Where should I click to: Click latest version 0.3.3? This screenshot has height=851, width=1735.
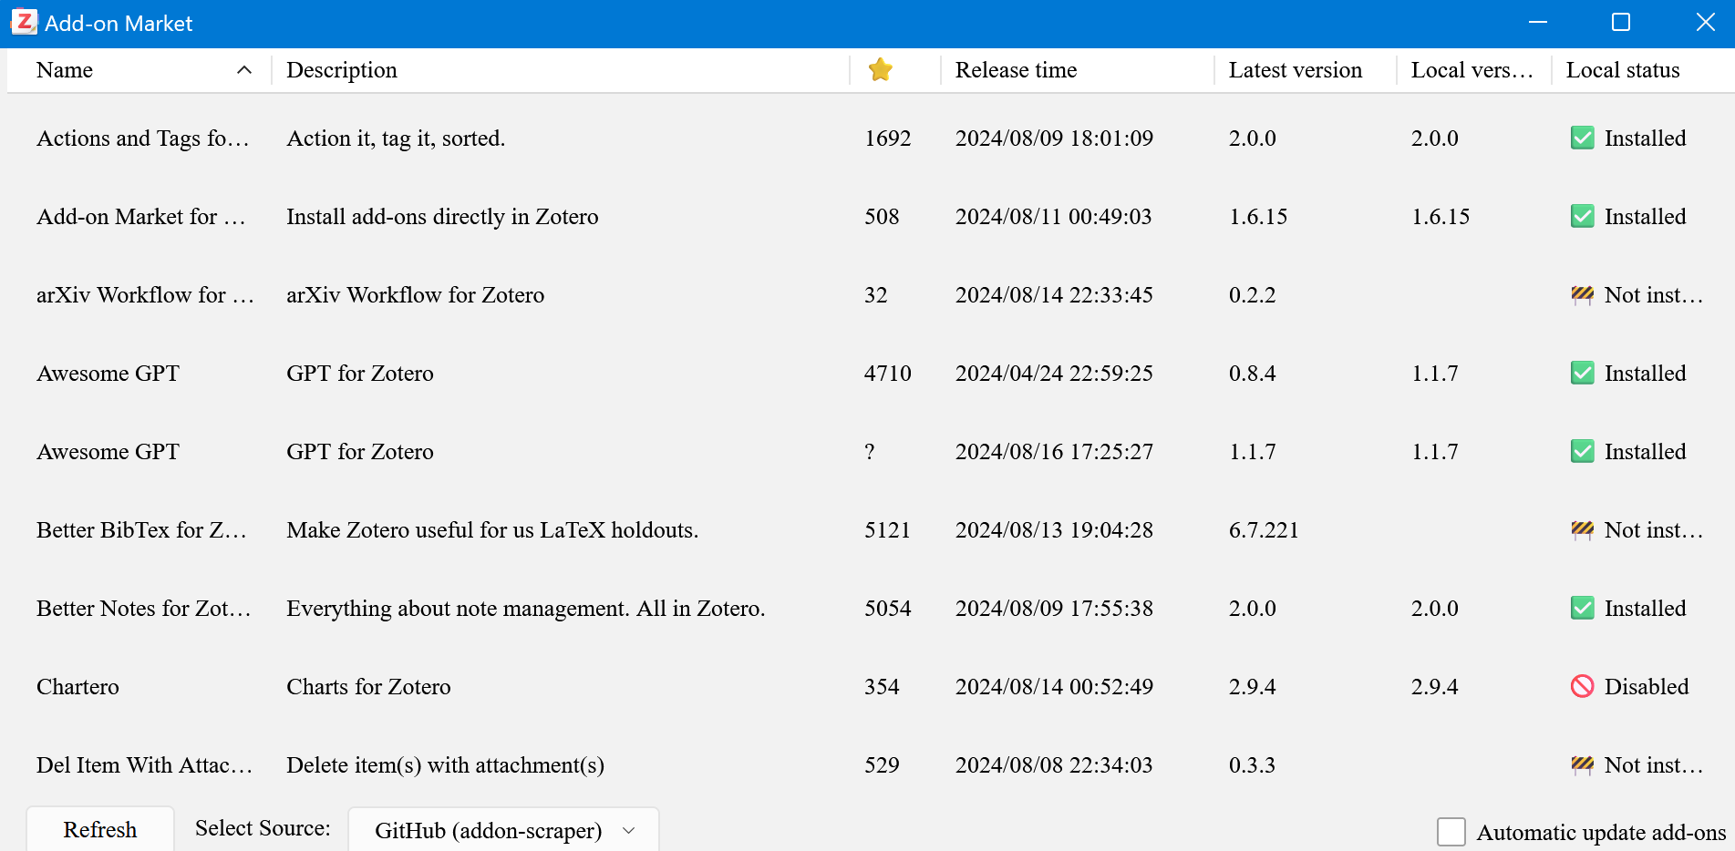[1253, 764]
